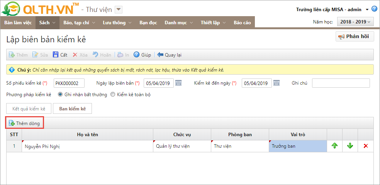Viewport: 380px width, 185px height.
Task: Click the Quản lý thư viện cell
Action: click(182, 146)
